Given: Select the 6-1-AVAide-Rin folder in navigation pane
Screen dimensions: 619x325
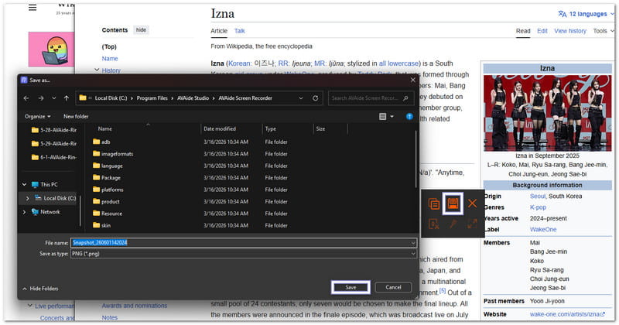Looking at the screenshot, I should click(53, 157).
